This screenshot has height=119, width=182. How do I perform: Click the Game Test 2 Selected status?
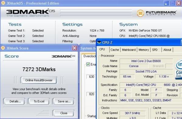click(x=38, y=36)
